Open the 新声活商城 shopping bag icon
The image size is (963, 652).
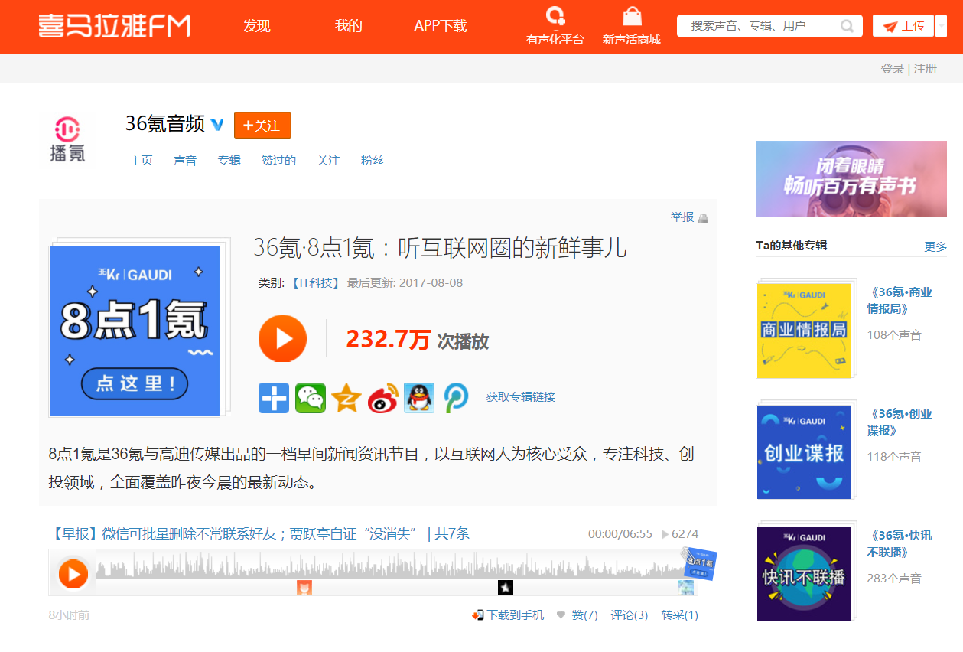pos(632,17)
